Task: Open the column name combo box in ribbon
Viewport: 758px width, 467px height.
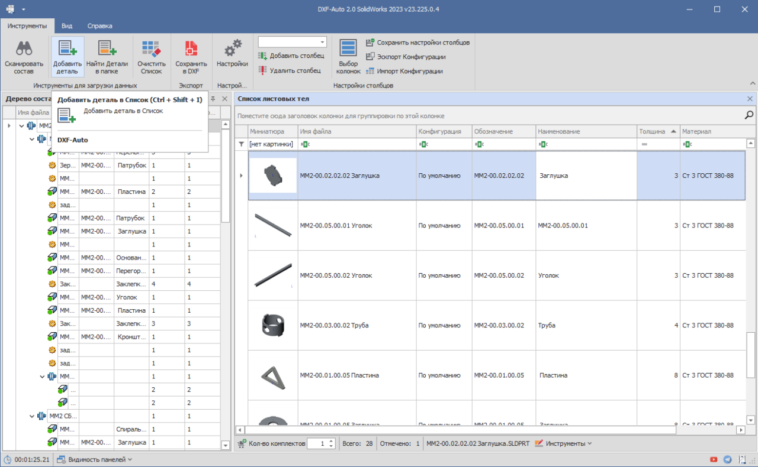Action: pos(293,42)
